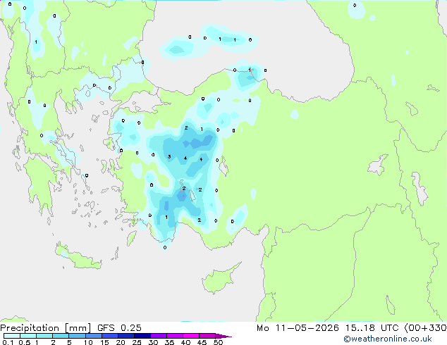The width and height of the screenshot is (447, 345).
Task: Open the weatheronline.co.uk copyright link
Action: coord(388,339)
